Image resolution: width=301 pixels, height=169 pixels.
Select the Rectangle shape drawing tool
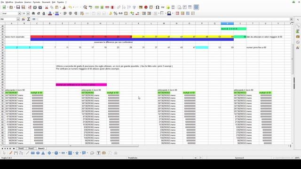point(32,153)
